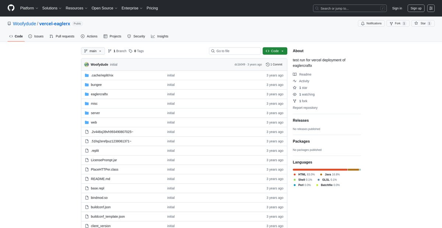Focus the Search or jump to field
442x228 pixels.
click(350, 8)
